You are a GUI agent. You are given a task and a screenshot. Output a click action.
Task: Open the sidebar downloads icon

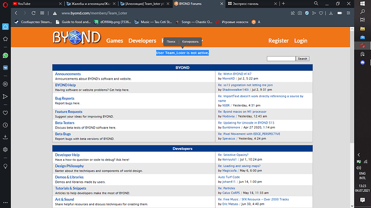(5, 137)
